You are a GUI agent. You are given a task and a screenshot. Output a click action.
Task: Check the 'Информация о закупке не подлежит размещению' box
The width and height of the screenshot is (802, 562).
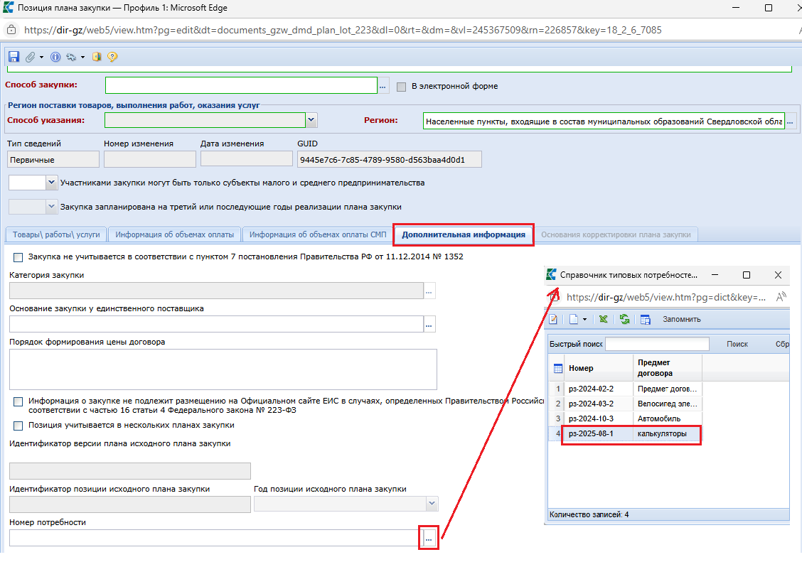coord(18,401)
